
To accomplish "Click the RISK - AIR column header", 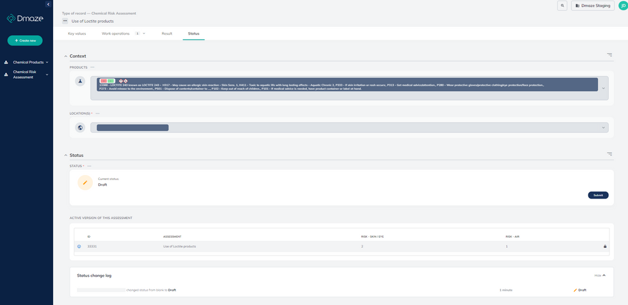I will pyautogui.click(x=513, y=236).
